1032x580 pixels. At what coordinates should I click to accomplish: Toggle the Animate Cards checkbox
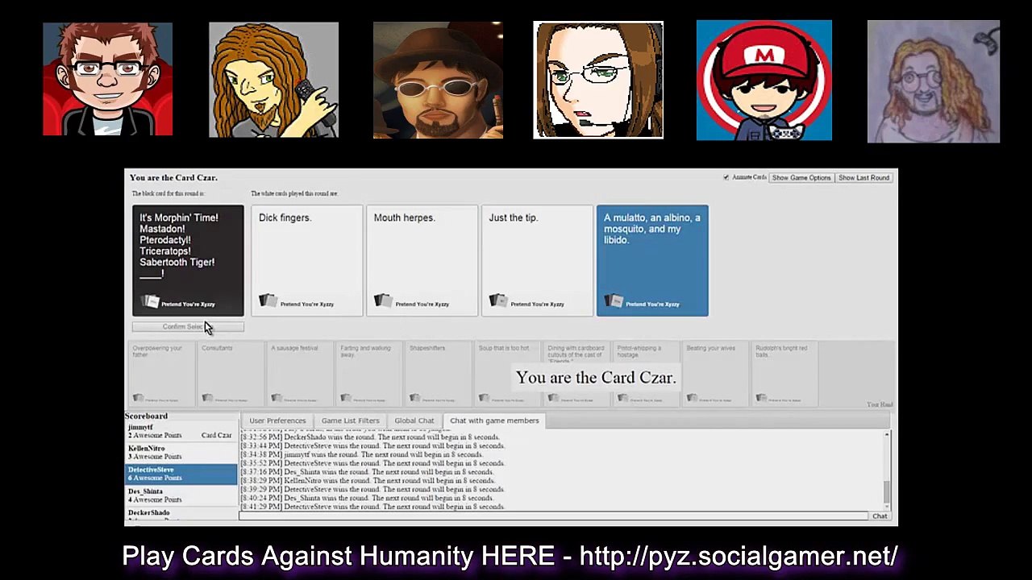click(726, 177)
